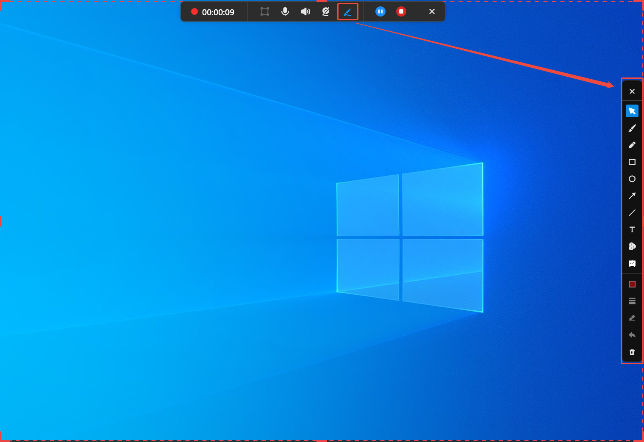Open the line thickness selector
The height and width of the screenshot is (442, 644).
[x=632, y=301]
